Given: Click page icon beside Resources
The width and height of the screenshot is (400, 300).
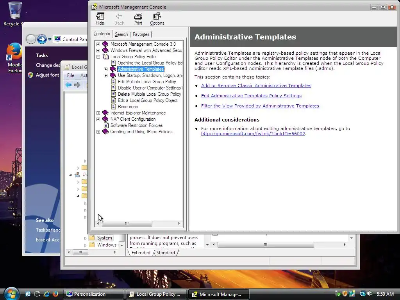Looking at the screenshot, I should 114,107.
